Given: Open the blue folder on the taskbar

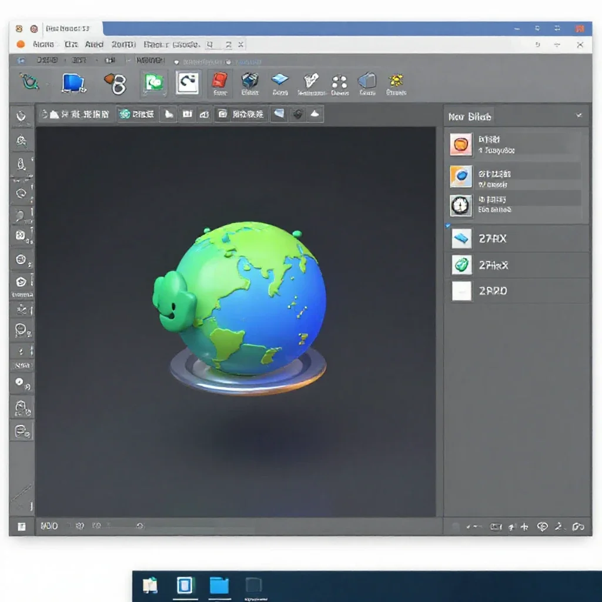Looking at the screenshot, I should (219, 586).
